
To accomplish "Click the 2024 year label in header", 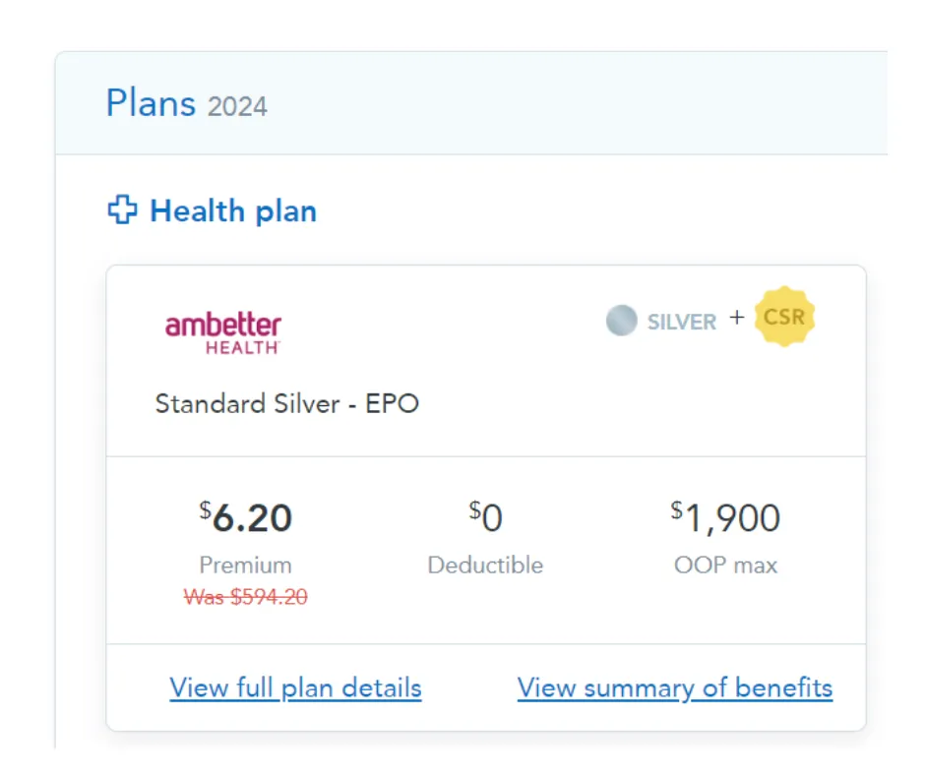I will 237,106.
